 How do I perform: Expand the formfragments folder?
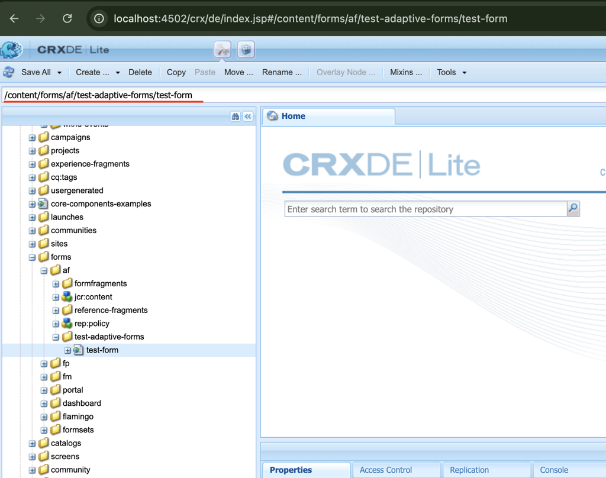click(x=56, y=284)
